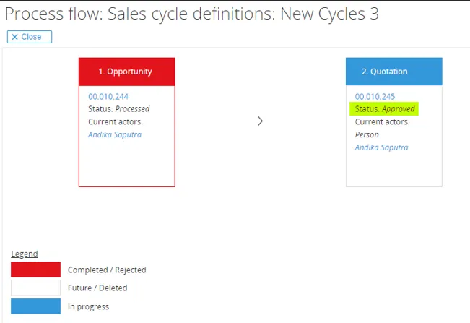Viewport: 470px width, 323px height.
Task: Select the red 1. Opportunity stage header
Action: [x=126, y=72]
